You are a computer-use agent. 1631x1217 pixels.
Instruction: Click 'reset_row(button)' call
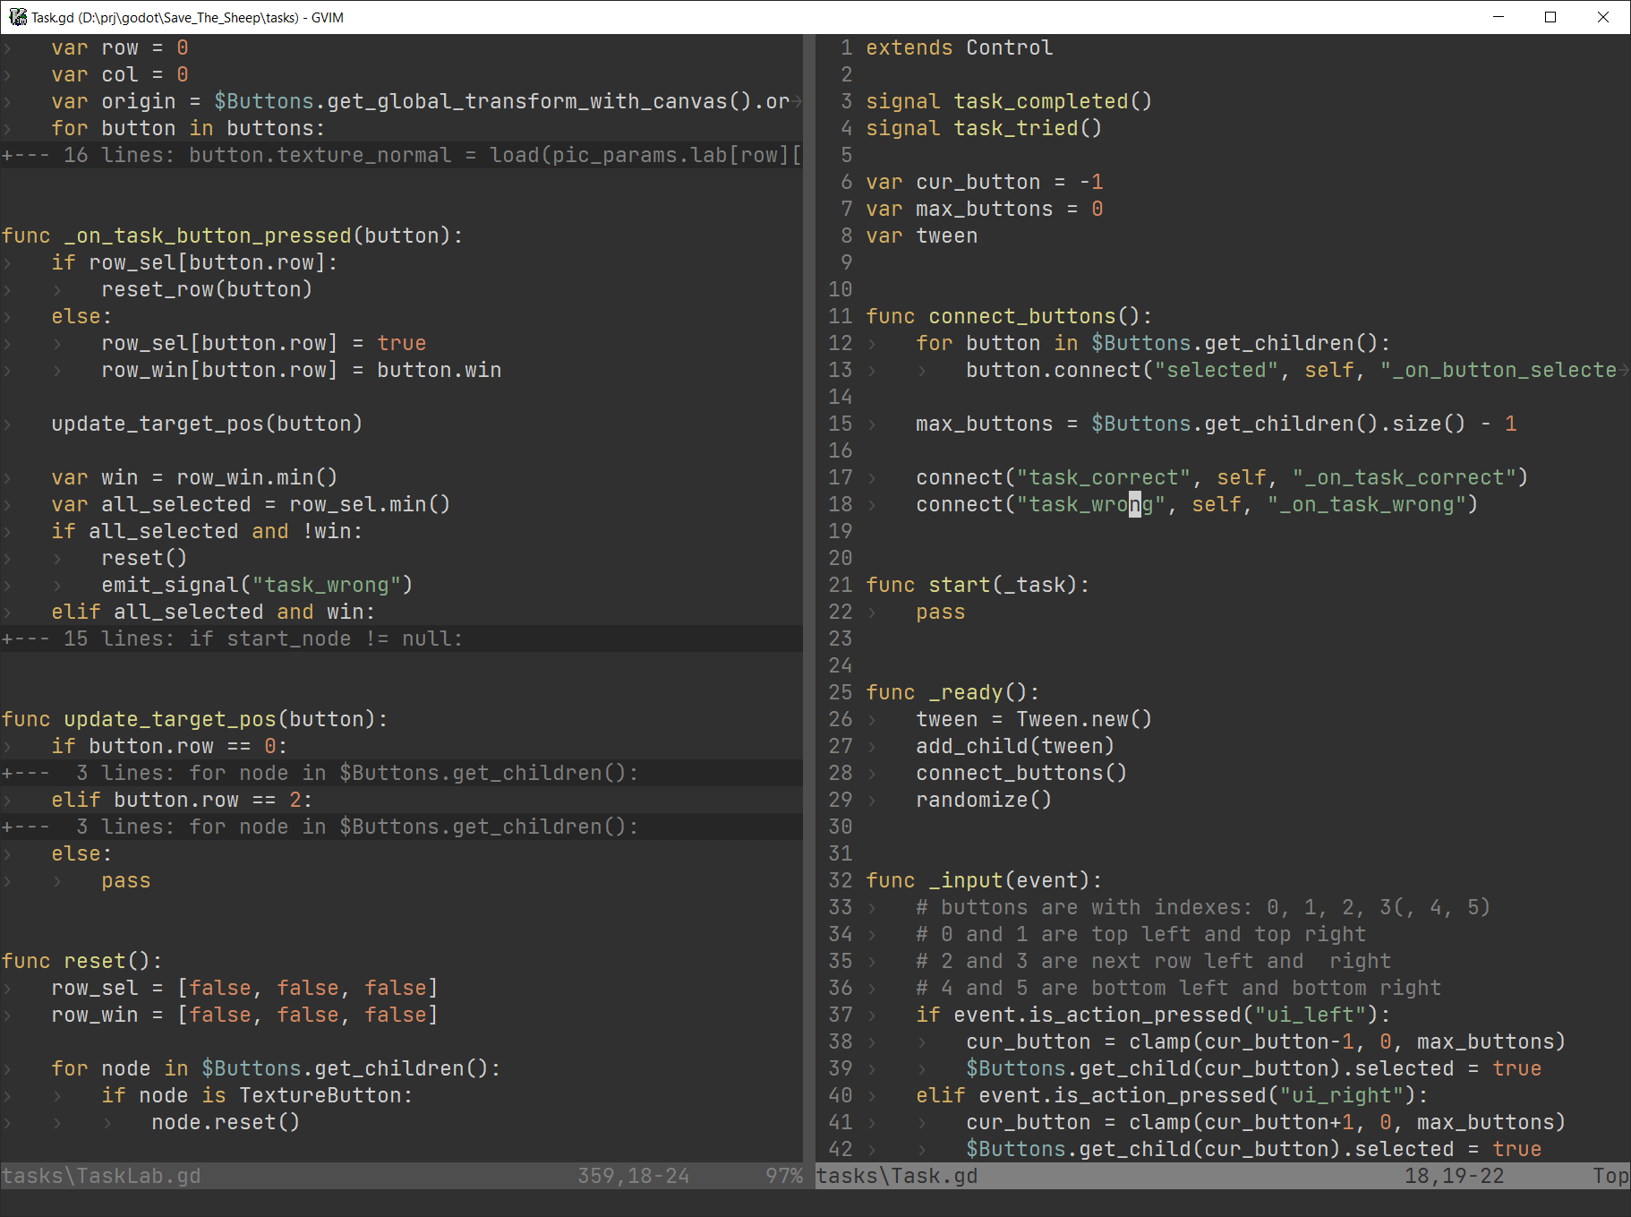[x=207, y=289]
